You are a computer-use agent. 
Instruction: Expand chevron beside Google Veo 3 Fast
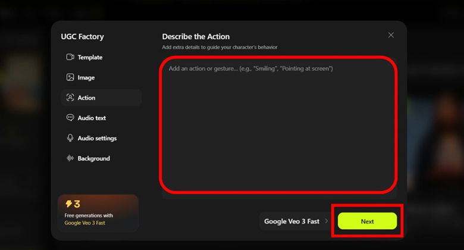click(x=327, y=221)
